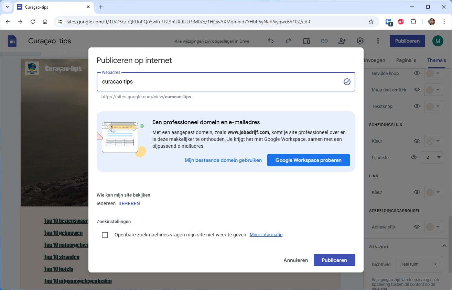452x290 pixels.
Task: Click the green M account avatar
Action: coord(438,41)
